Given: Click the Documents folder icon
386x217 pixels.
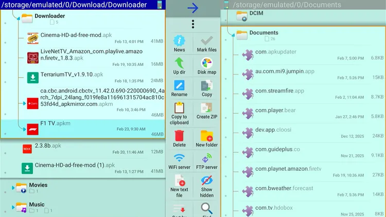Looking at the screenshot, I should point(242,35).
